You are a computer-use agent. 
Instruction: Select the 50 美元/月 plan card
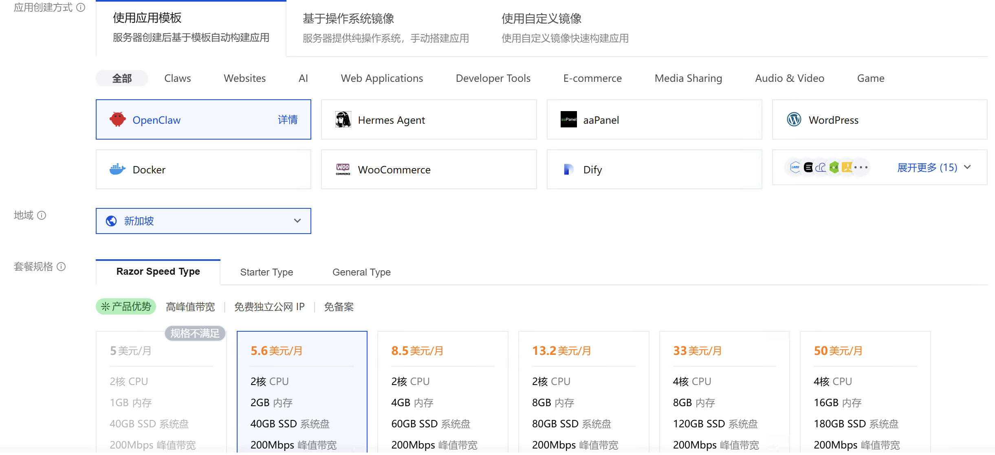(x=865, y=392)
